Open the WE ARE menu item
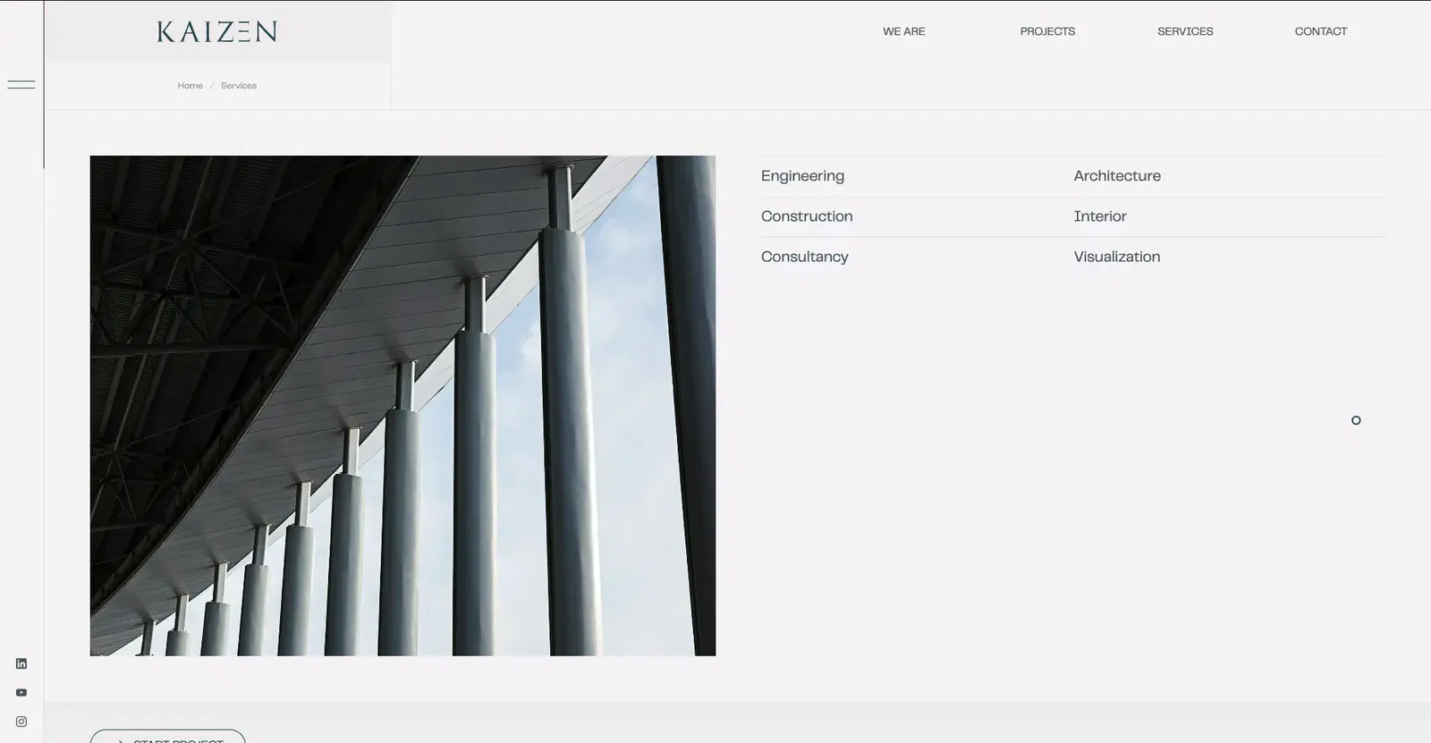Image resolution: width=1431 pixels, height=743 pixels. (903, 31)
